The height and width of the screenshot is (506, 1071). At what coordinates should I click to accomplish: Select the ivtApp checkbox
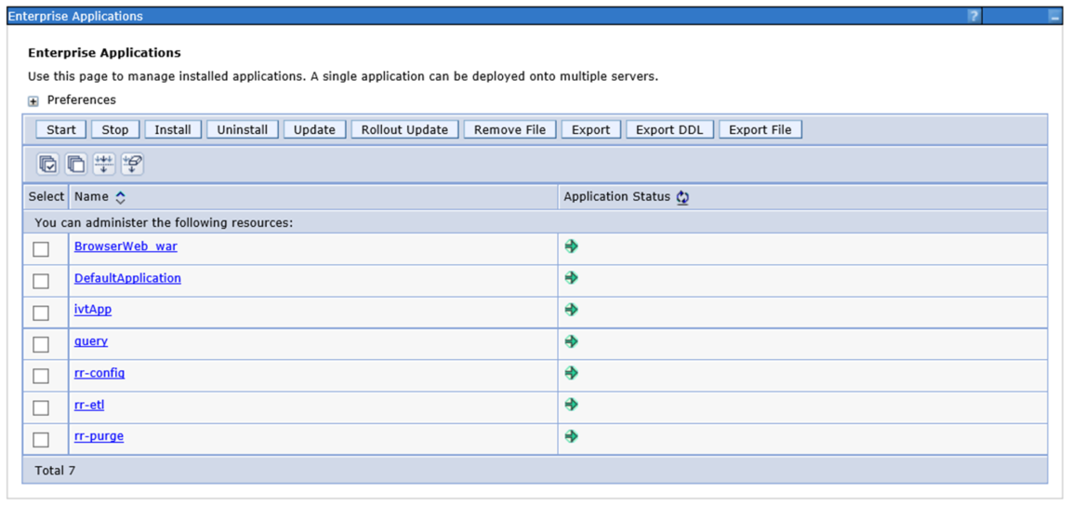[41, 313]
